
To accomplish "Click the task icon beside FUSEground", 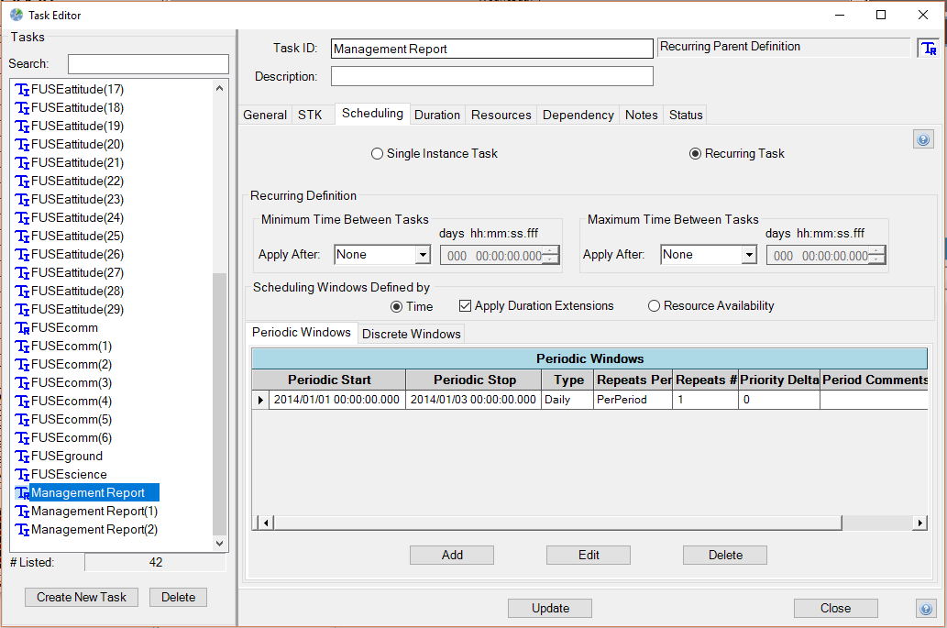I will point(20,456).
